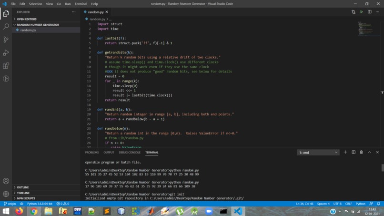Open the Manage gear icon
Screen dimensions: 384x216
tap(6, 194)
